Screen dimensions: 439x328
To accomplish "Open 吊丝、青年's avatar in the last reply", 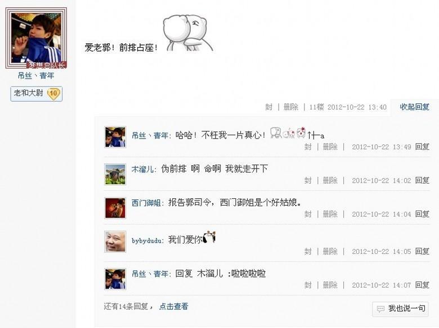I will (x=115, y=279).
